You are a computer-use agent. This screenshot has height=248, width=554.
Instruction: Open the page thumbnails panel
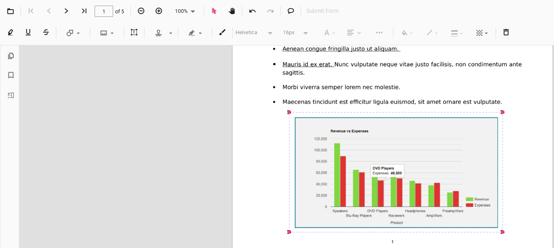11,56
